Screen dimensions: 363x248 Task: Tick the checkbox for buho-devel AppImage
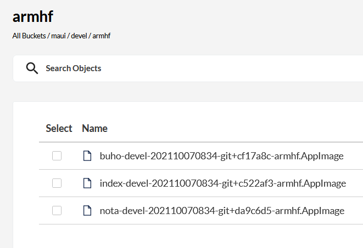point(57,155)
